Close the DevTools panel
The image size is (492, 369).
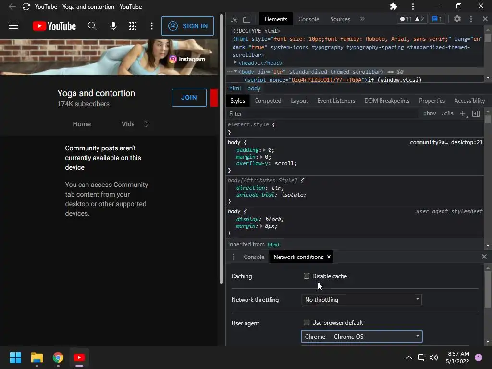(485, 19)
